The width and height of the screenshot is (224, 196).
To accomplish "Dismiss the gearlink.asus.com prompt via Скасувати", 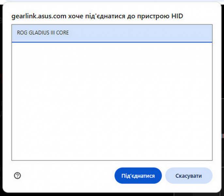I will 189,176.
